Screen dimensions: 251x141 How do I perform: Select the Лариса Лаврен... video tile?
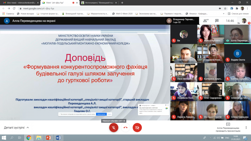pyautogui.click(x=184, y=111)
